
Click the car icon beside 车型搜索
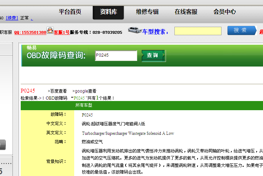tap(135, 30)
